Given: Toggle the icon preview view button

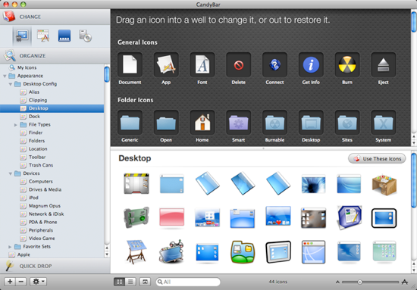Looking at the screenshot, I should click(x=145, y=282).
